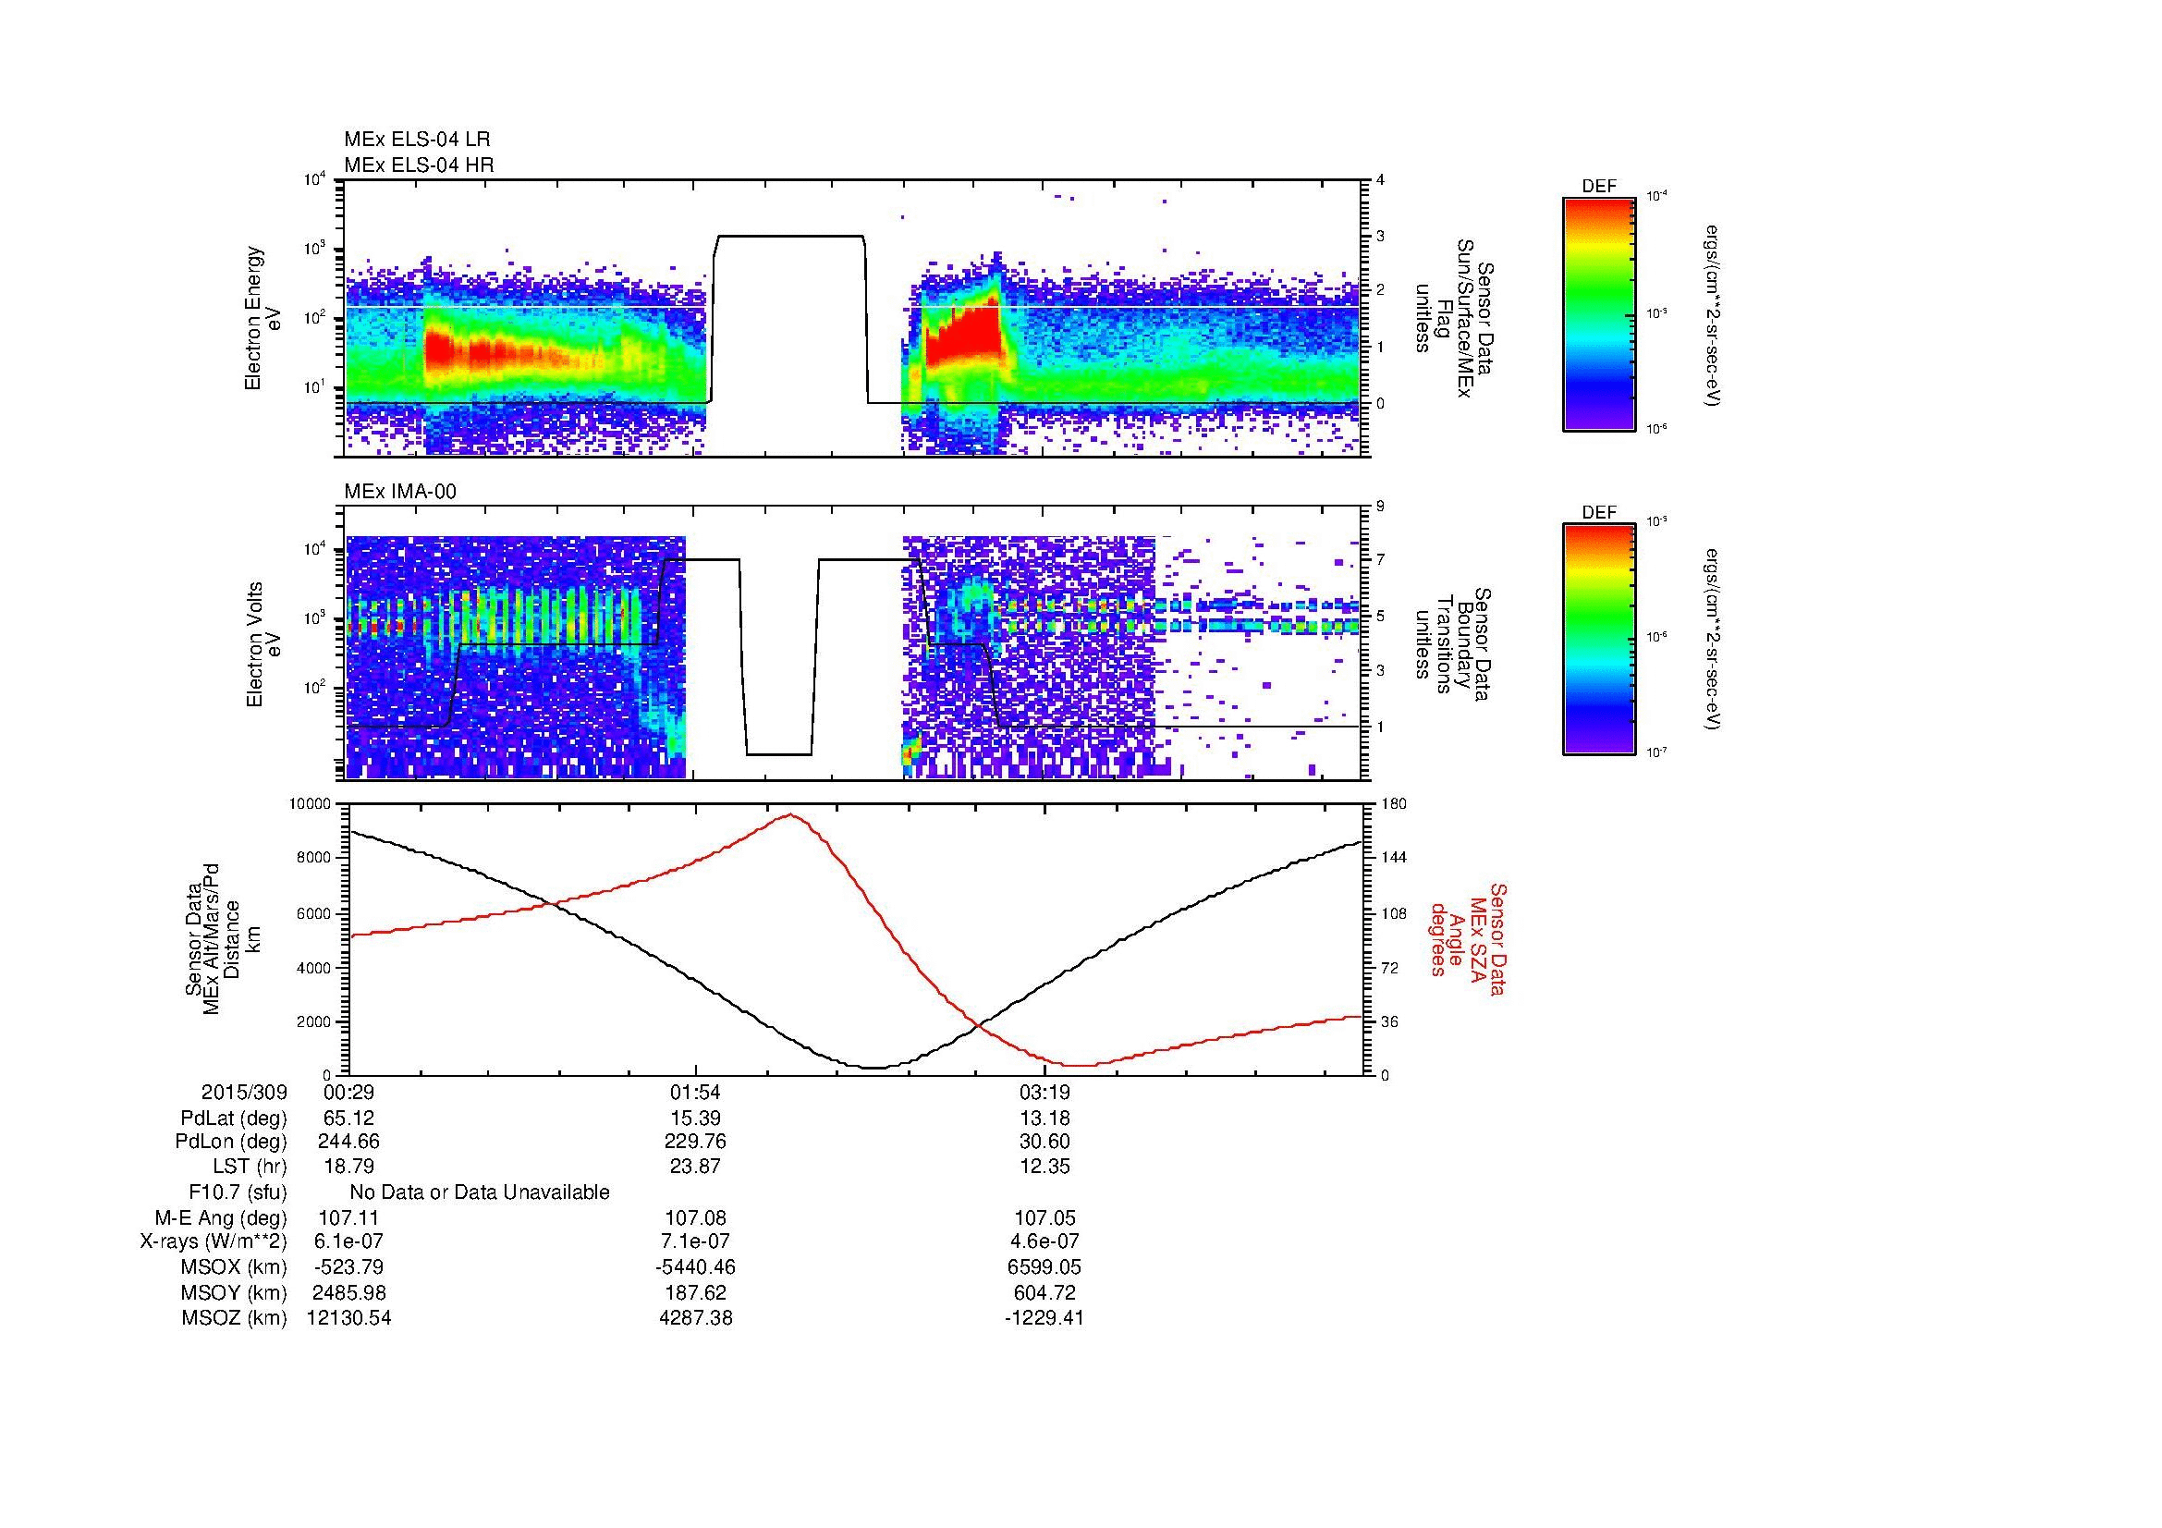Click the 'MEx IMA-00' panel title
This screenshot has height=1528, width=2162.
coord(400,492)
